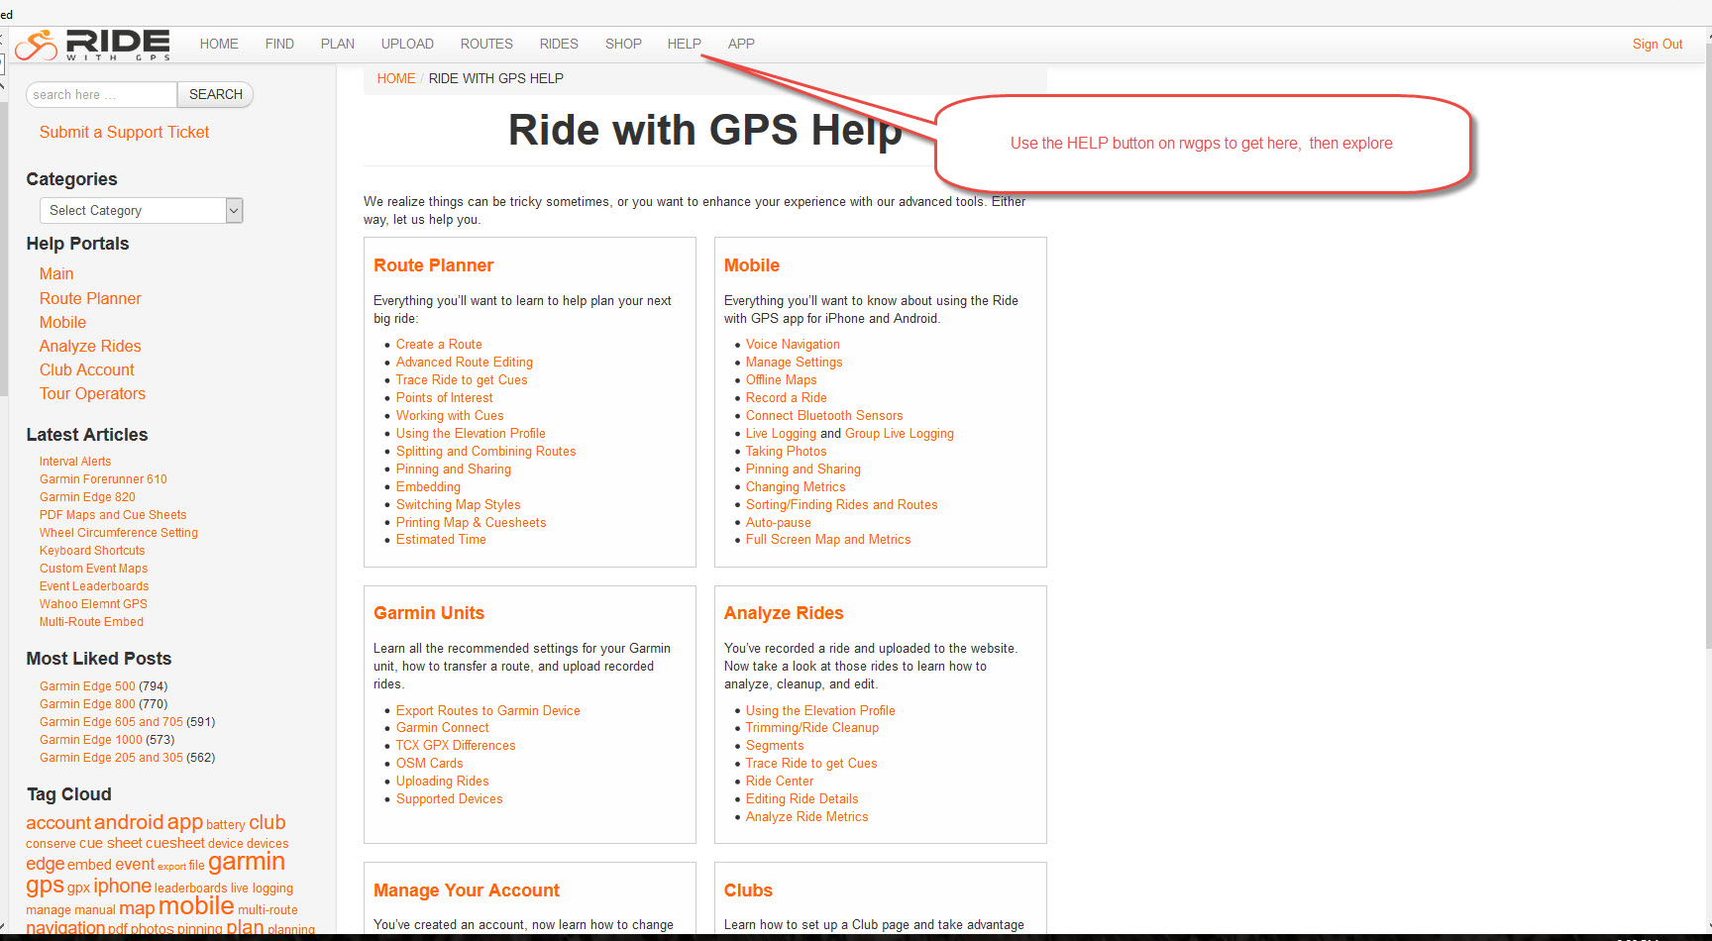Open Segments link under Analyze Rides
This screenshot has width=1712, height=941.
[775, 746]
